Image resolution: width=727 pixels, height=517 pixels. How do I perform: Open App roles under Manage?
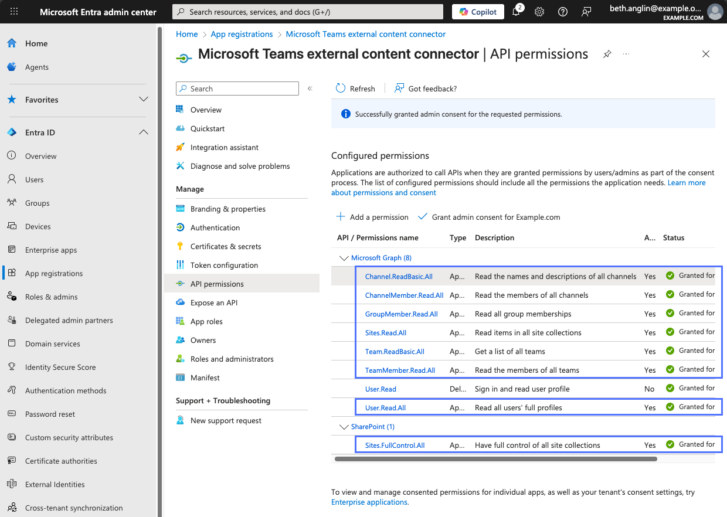(x=206, y=321)
